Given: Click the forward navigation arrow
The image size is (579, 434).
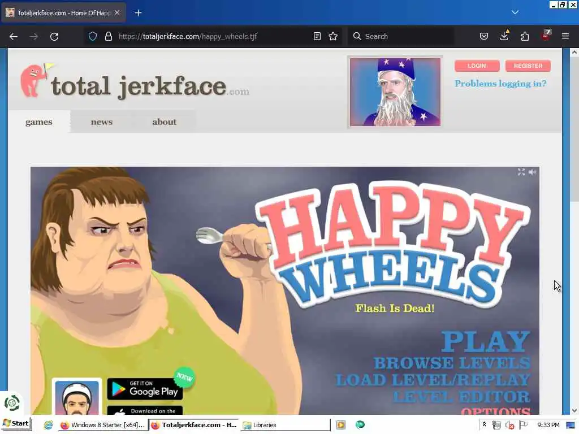Looking at the screenshot, I should tap(33, 36).
